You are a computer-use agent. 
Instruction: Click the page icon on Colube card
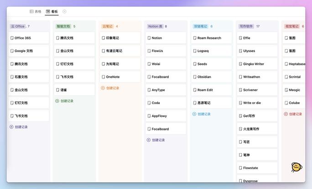coord(286,103)
